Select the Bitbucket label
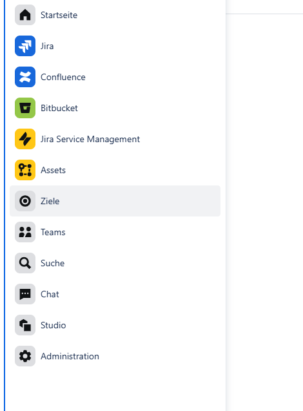This screenshot has height=411, width=303. (59, 108)
